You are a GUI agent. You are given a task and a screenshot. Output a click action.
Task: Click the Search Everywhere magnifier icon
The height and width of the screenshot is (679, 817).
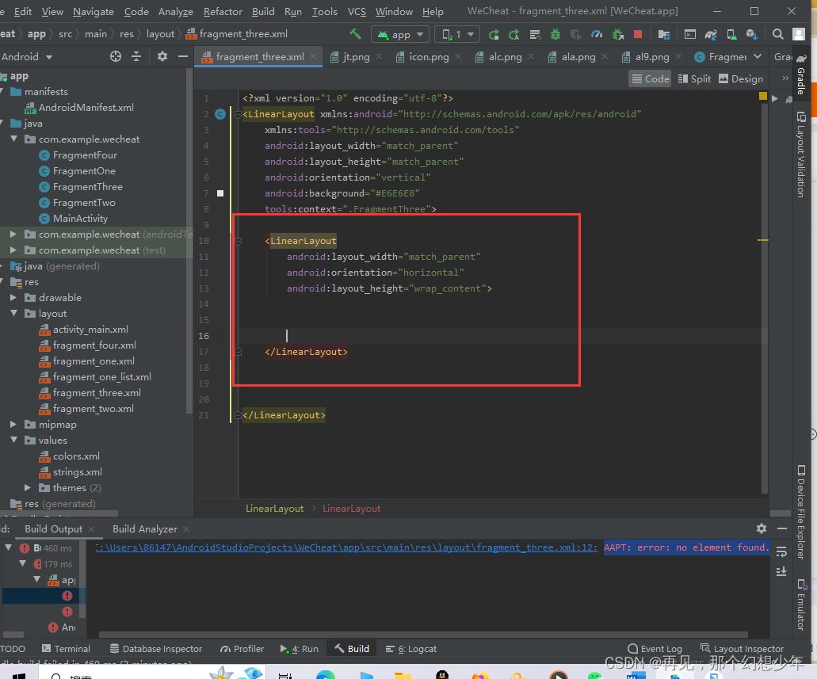point(779,33)
